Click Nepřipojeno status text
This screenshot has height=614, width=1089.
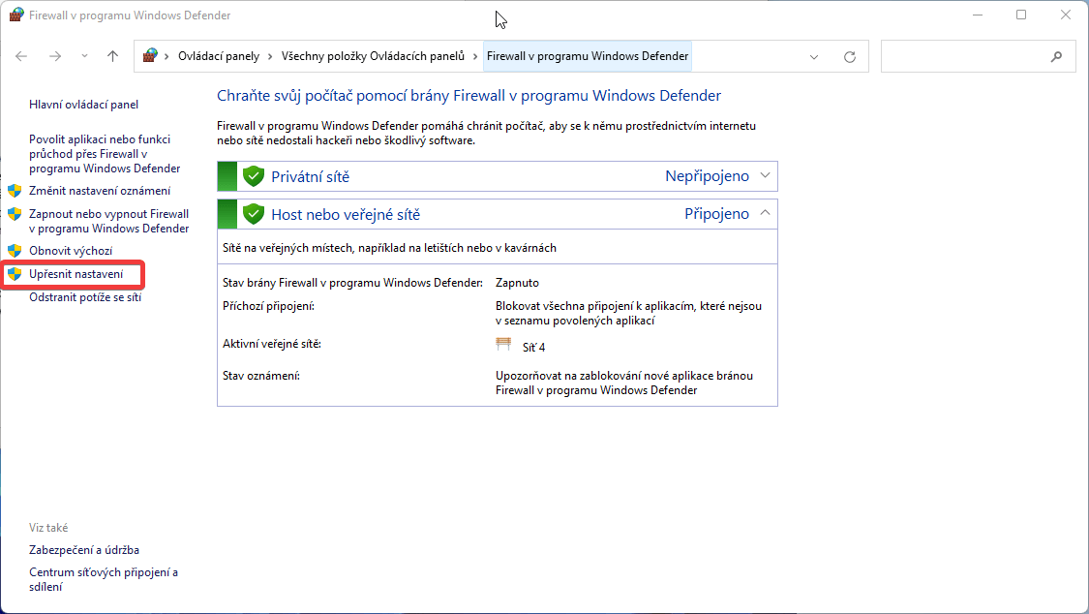click(x=707, y=176)
